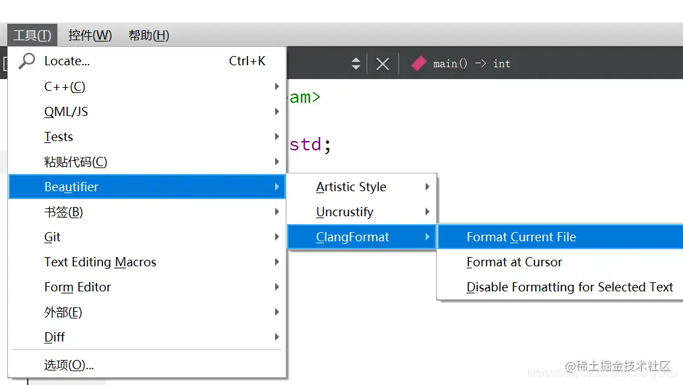Expand the arrow next to Git

coord(276,237)
